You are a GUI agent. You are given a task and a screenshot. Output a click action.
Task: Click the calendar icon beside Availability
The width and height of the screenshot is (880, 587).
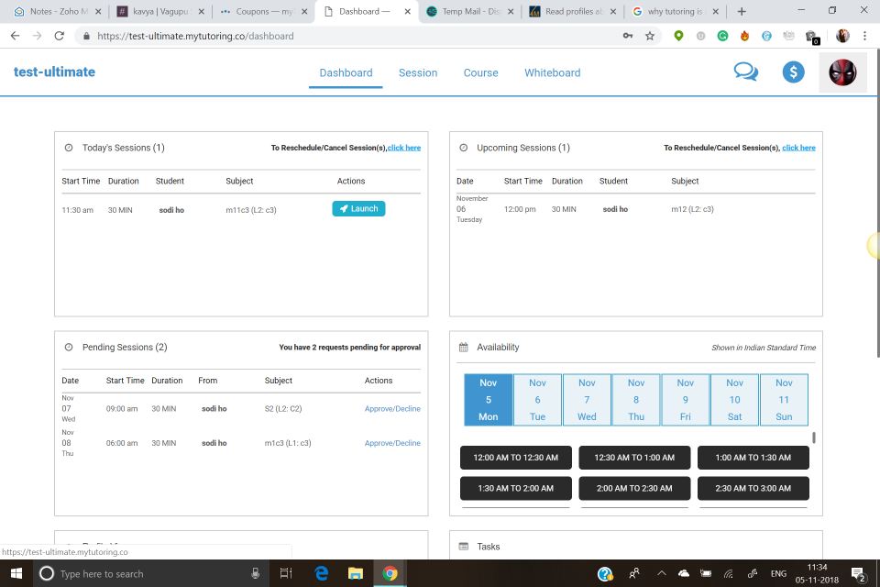coord(463,347)
